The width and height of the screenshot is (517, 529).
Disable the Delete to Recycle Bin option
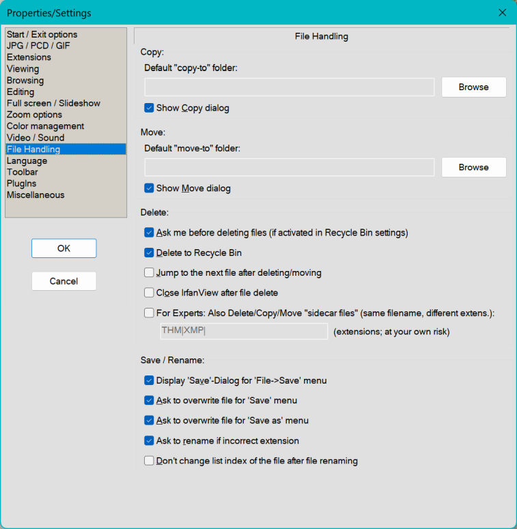pos(150,253)
